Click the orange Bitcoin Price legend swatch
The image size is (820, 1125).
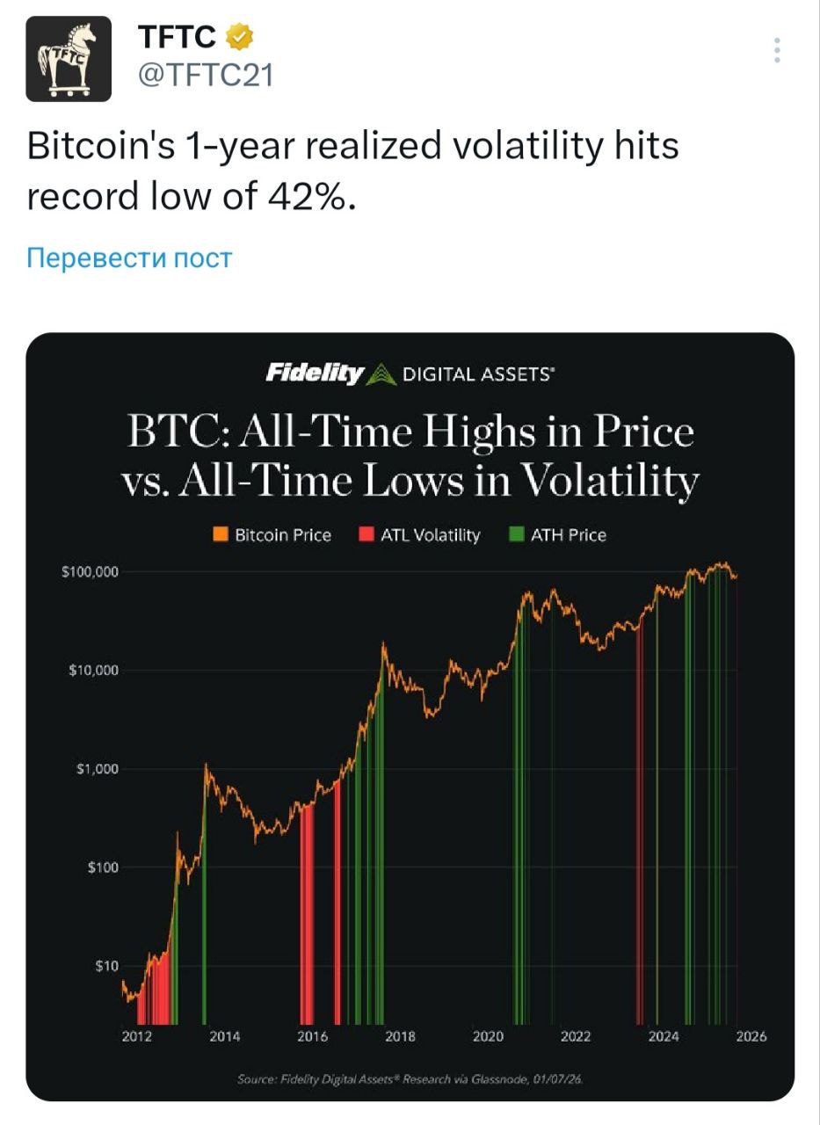pos(220,534)
